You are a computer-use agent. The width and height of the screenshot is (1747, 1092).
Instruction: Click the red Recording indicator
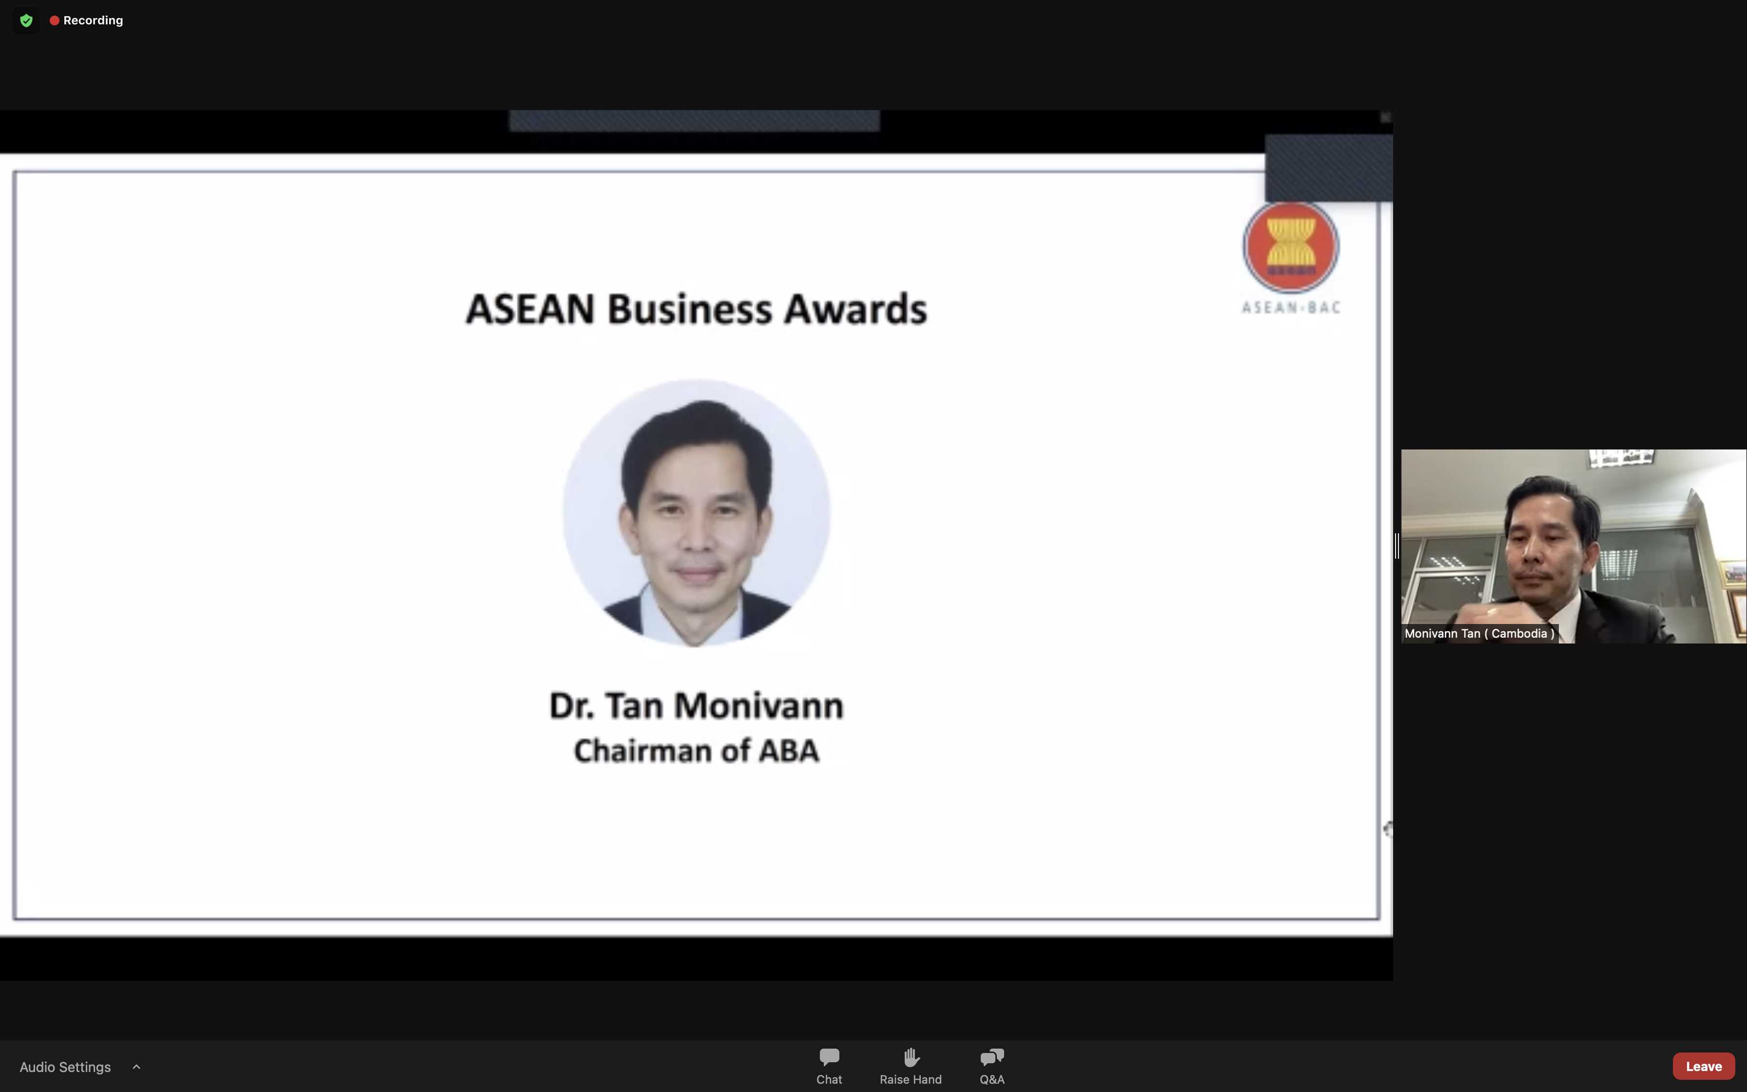[x=87, y=20]
